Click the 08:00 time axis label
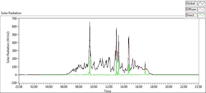The width and height of the screenshot is (206, 93). tap(79, 87)
